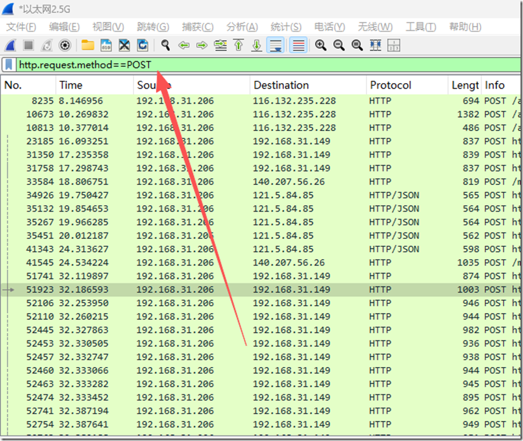Select packet number 34926
The height and width of the screenshot is (441, 523).
[260, 195]
